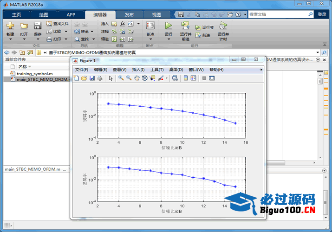Click New Figure icon in Figure 1 toolbar
The width and height of the screenshot is (332, 232).
(x=77, y=78)
